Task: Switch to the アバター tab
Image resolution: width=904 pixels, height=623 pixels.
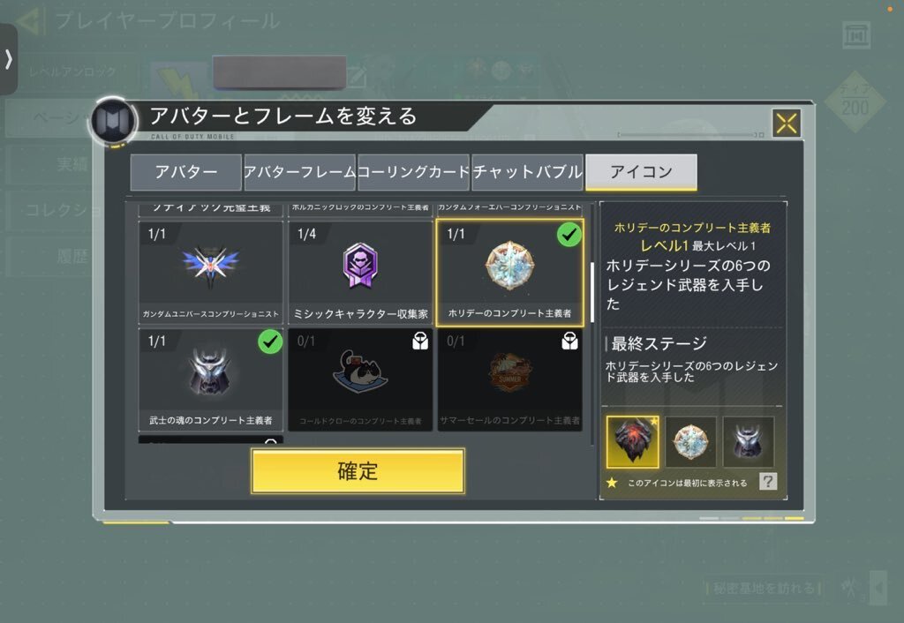Action: (x=185, y=172)
